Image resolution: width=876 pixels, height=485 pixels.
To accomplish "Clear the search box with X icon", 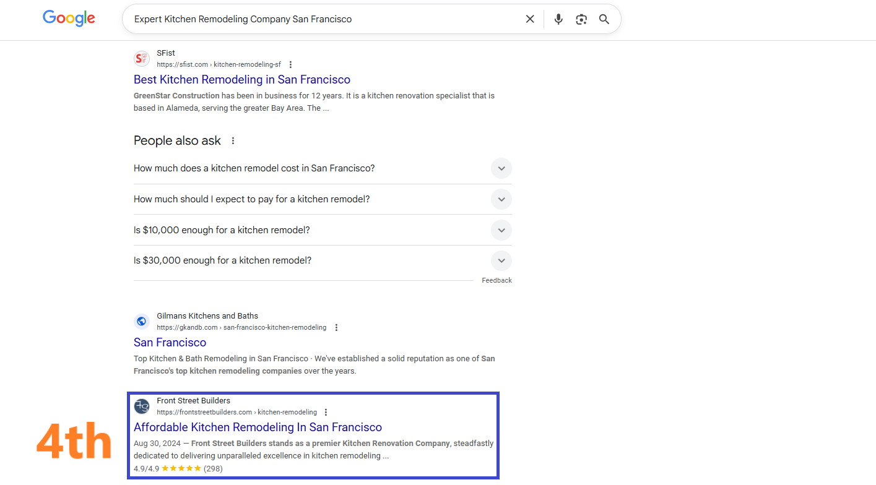I will (530, 19).
